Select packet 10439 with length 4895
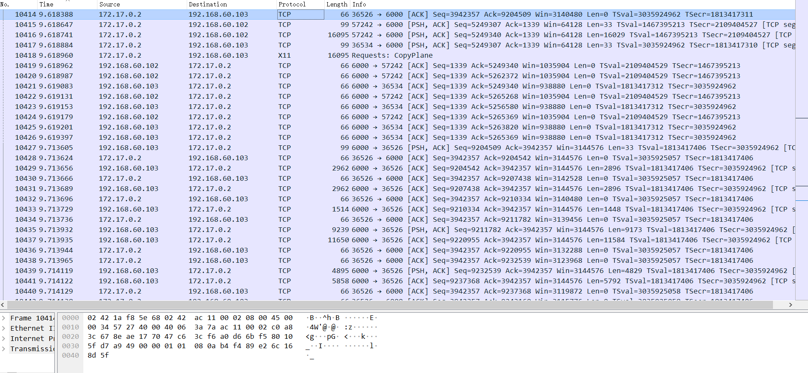 pos(397,271)
